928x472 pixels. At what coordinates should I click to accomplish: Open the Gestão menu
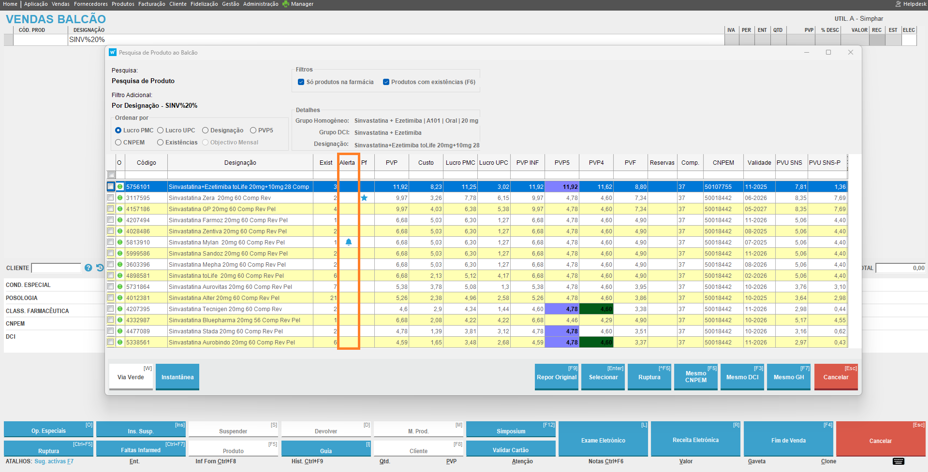pos(230,4)
